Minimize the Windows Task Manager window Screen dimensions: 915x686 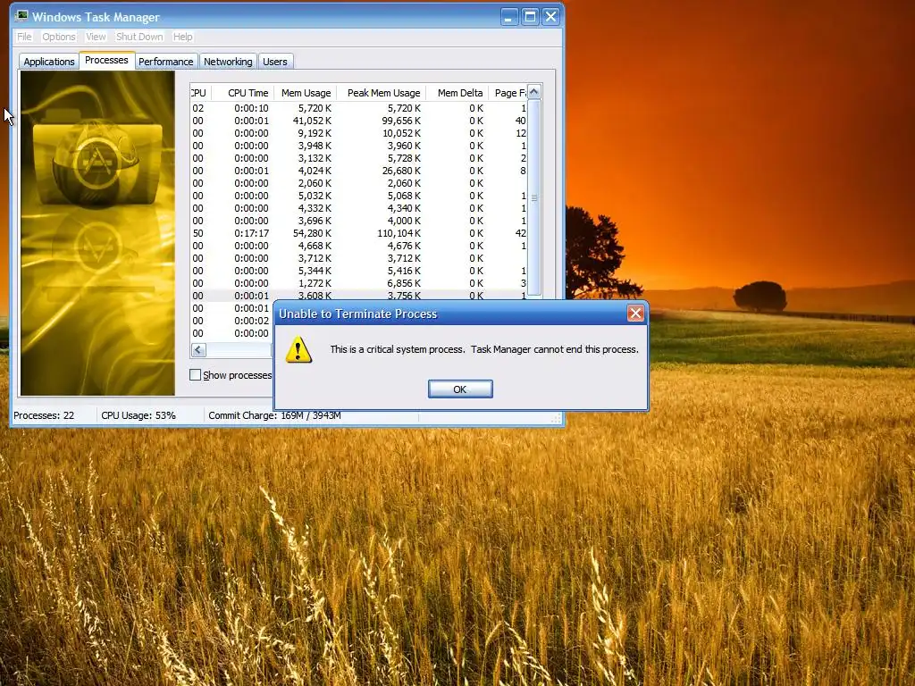point(509,16)
